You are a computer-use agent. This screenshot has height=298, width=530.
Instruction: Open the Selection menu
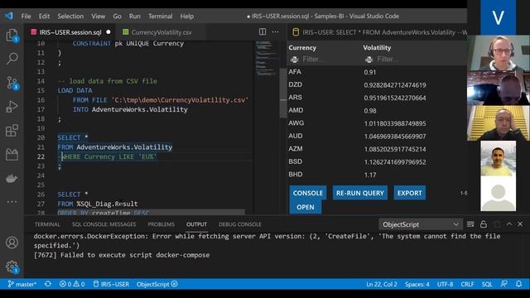70,17
